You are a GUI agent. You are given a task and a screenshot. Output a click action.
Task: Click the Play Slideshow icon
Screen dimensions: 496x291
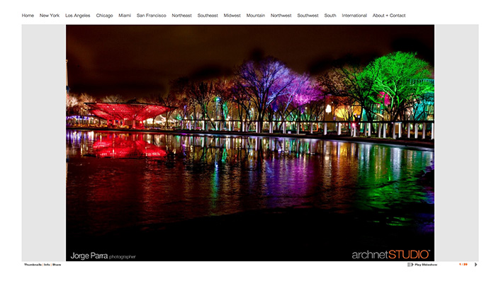410,265
